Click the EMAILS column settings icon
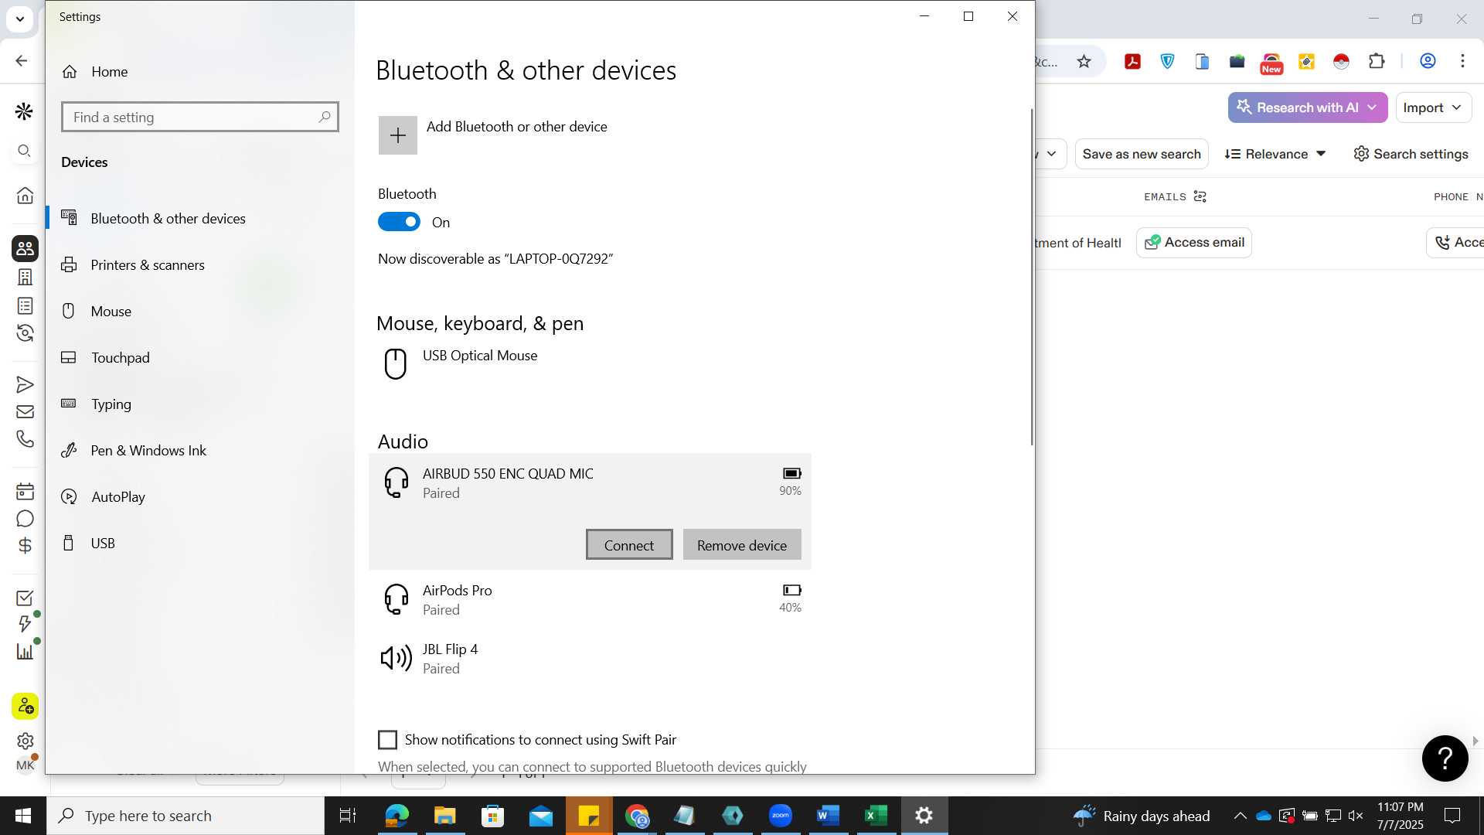This screenshot has height=835, width=1484. pyautogui.click(x=1200, y=196)
